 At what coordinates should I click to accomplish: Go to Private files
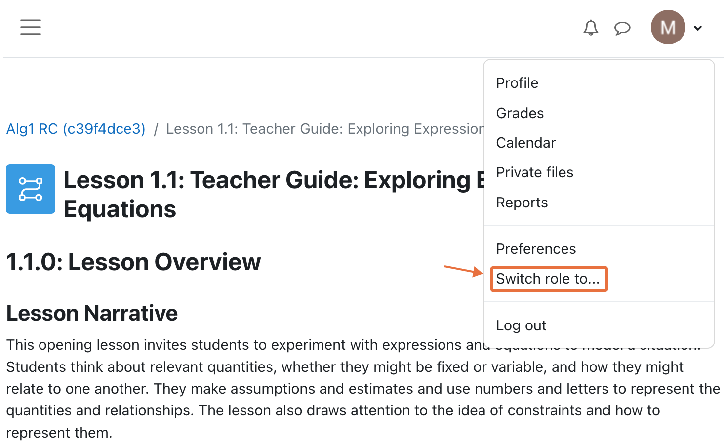click(x=534, y=172)
